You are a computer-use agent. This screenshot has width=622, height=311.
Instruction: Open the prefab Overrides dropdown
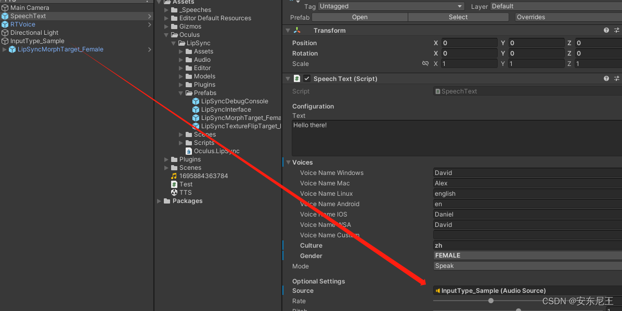(568, 17)
